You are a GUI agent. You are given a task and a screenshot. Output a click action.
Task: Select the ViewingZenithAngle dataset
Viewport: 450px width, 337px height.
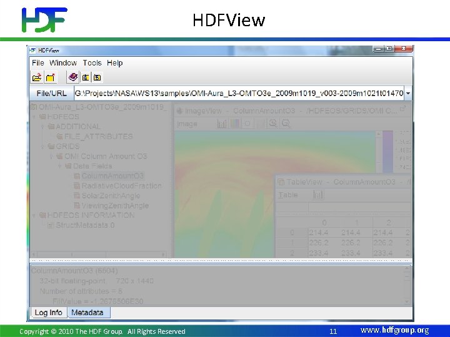tap(111, 205)
